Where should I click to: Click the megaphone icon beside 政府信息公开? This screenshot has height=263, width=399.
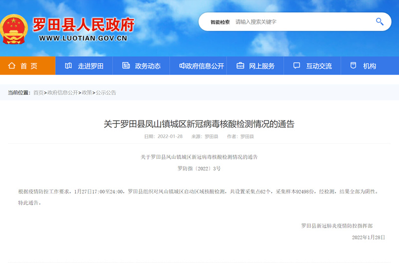tap(182, 66)
